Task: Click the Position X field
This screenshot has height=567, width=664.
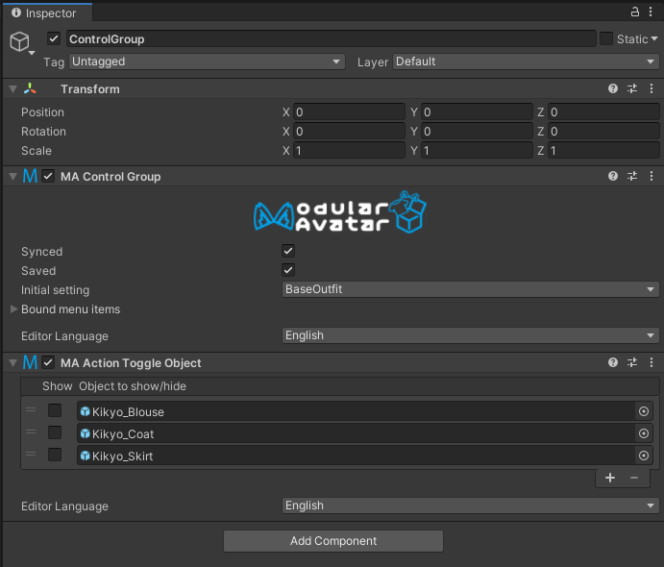Action: coord(349,111)
